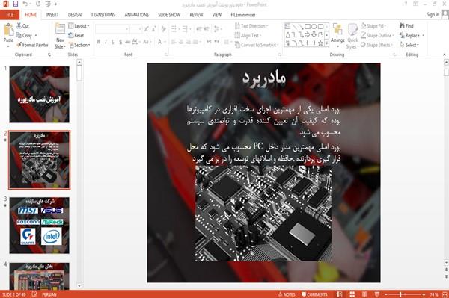Image resolution: width=449 pixels, height=298 pixels.
Task: Switch to the INSERT tab
Action: [x=52, y=15]
